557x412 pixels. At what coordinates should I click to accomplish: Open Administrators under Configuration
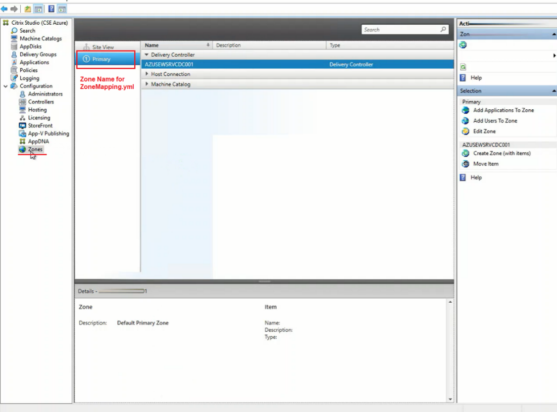pyautogui.click(x=46, y=94)
